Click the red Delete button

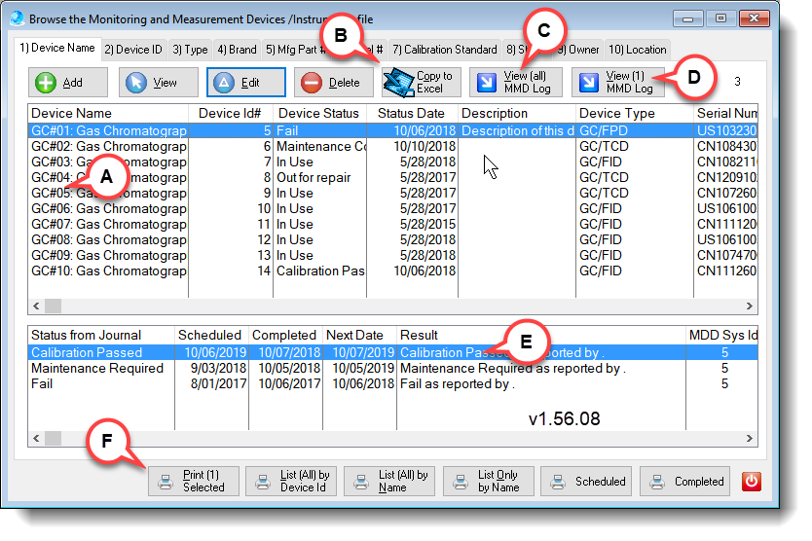click(x=334, y=83)
